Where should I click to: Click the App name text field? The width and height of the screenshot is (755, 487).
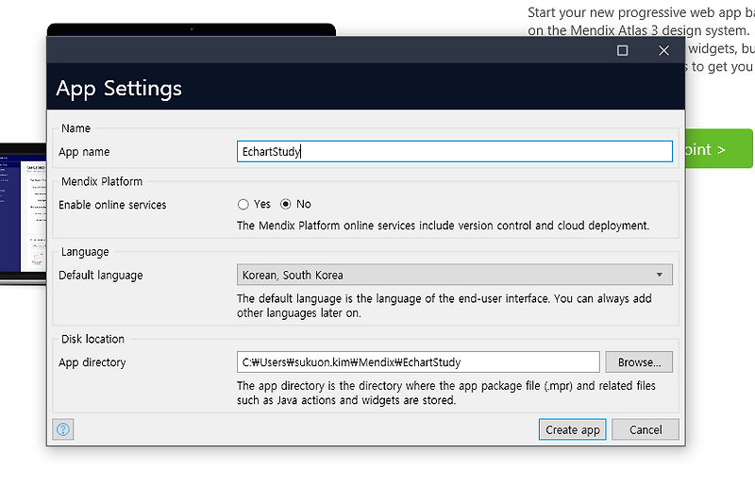pos(455,151)
